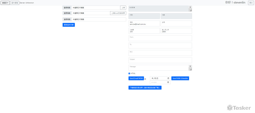Viewport: 255px width, 113px height.
Task: Select the first tab button at top-left
Action: click(5, 3)
